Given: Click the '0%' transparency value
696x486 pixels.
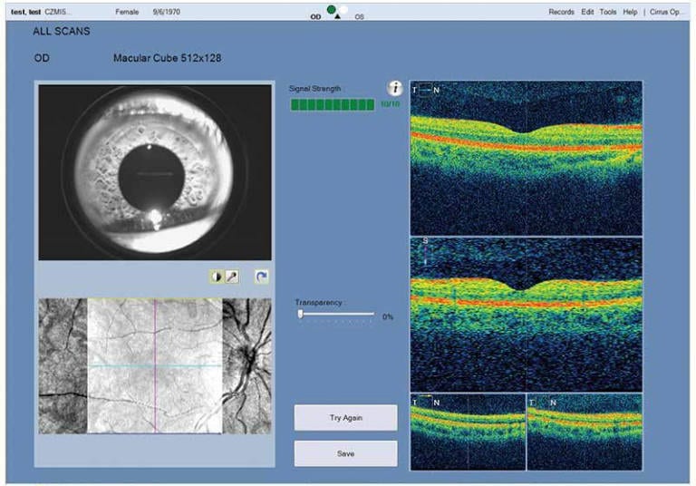Looking at the screenshot, I should point(388,316).
